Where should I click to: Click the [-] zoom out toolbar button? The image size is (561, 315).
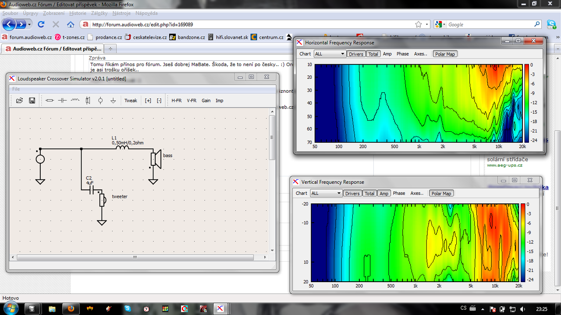tap(159, 101)
